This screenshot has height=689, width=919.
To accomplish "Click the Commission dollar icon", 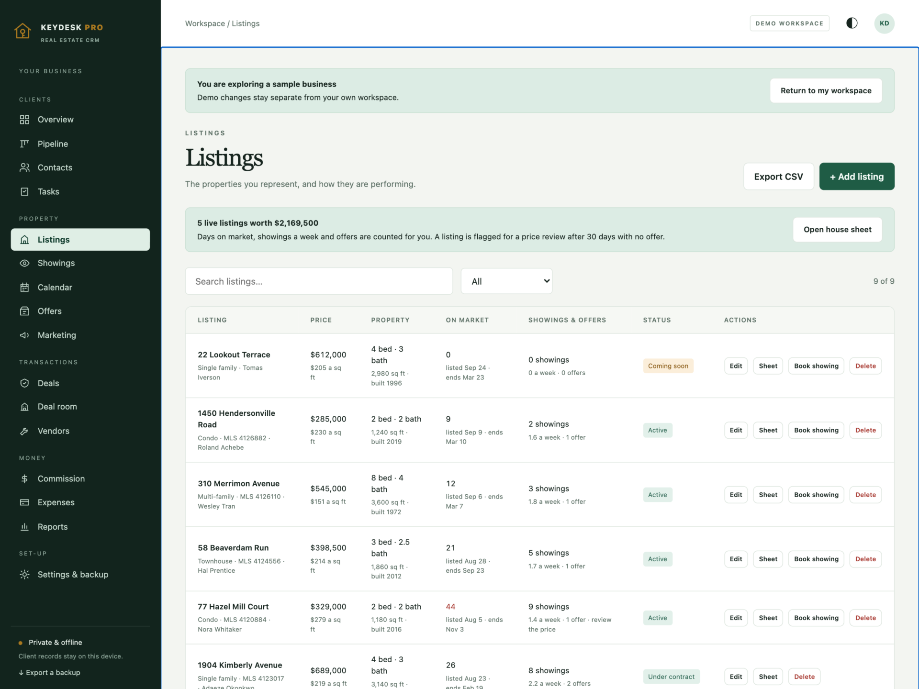I will pyautogui.click(x=24, y=478).
